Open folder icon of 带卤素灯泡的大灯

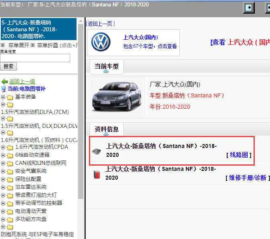10,196
